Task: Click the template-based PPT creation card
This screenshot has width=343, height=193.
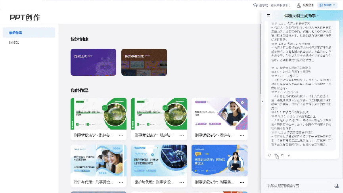Action: coord(144,62)
